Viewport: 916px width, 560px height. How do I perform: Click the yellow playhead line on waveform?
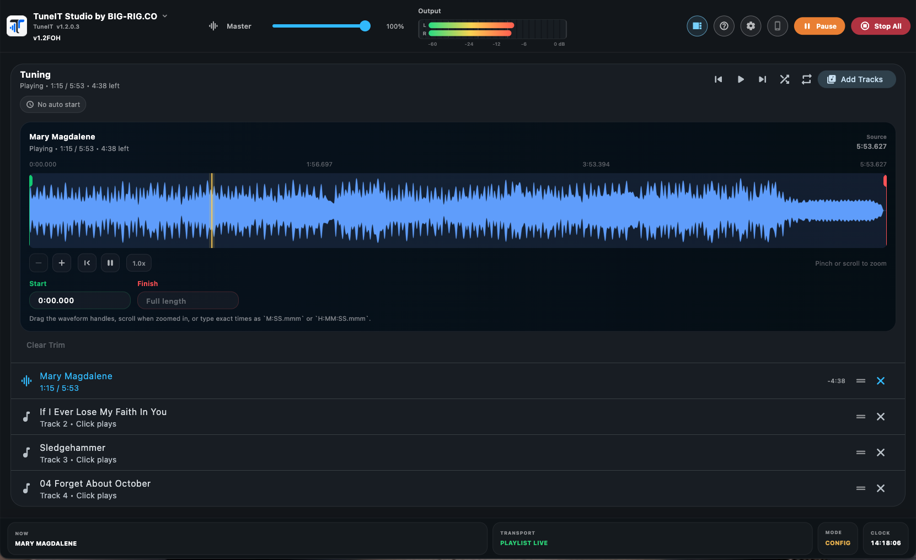(x=212, y=211)
